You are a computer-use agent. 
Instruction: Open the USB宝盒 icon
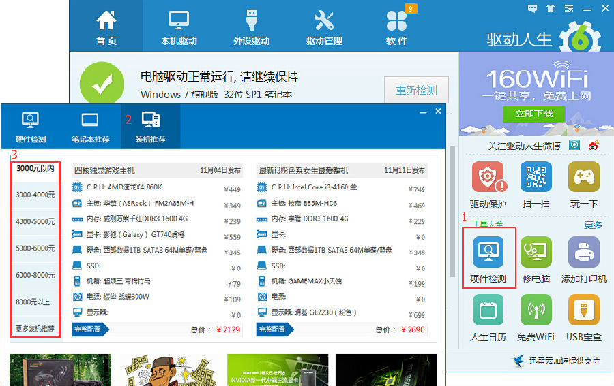point(584,310)
